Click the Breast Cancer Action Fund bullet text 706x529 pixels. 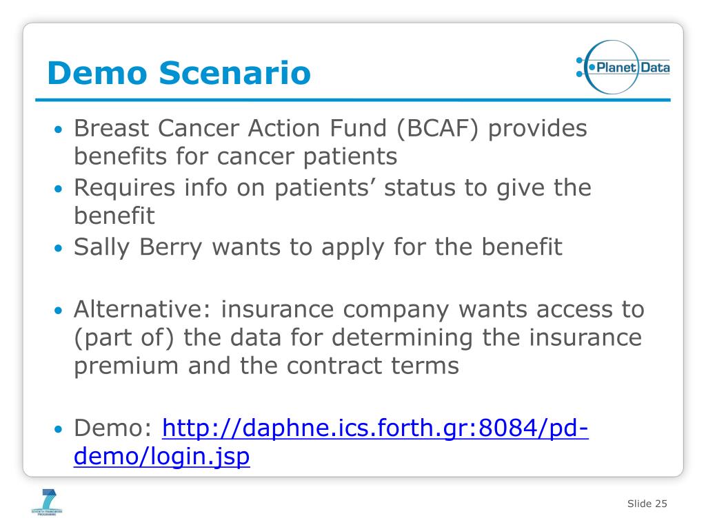(330, 142)
